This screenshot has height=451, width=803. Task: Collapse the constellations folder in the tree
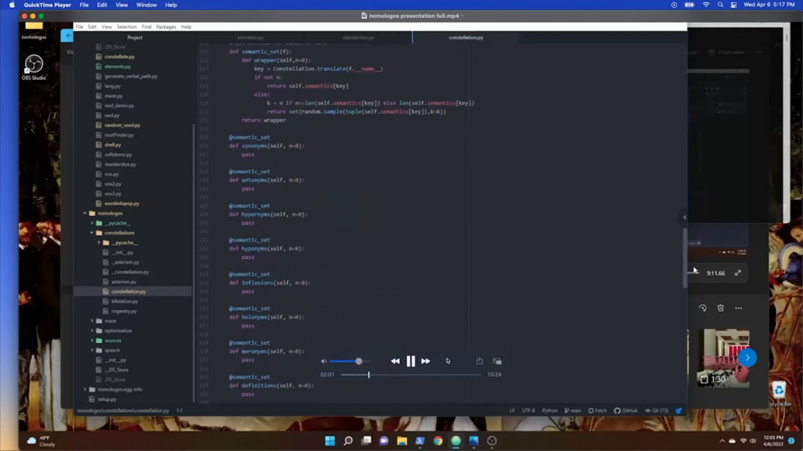(93, 233)
